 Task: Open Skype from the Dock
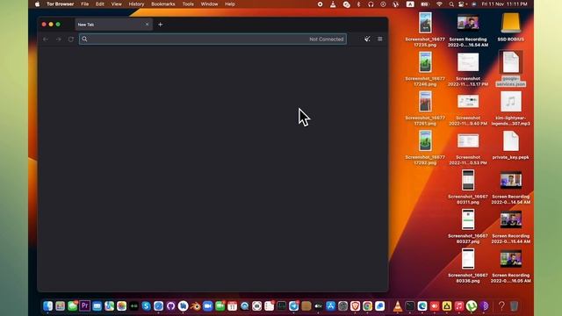[146, 305]
